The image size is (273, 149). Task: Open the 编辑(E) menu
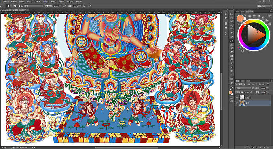pyautogui.click(x=14, y=2)
